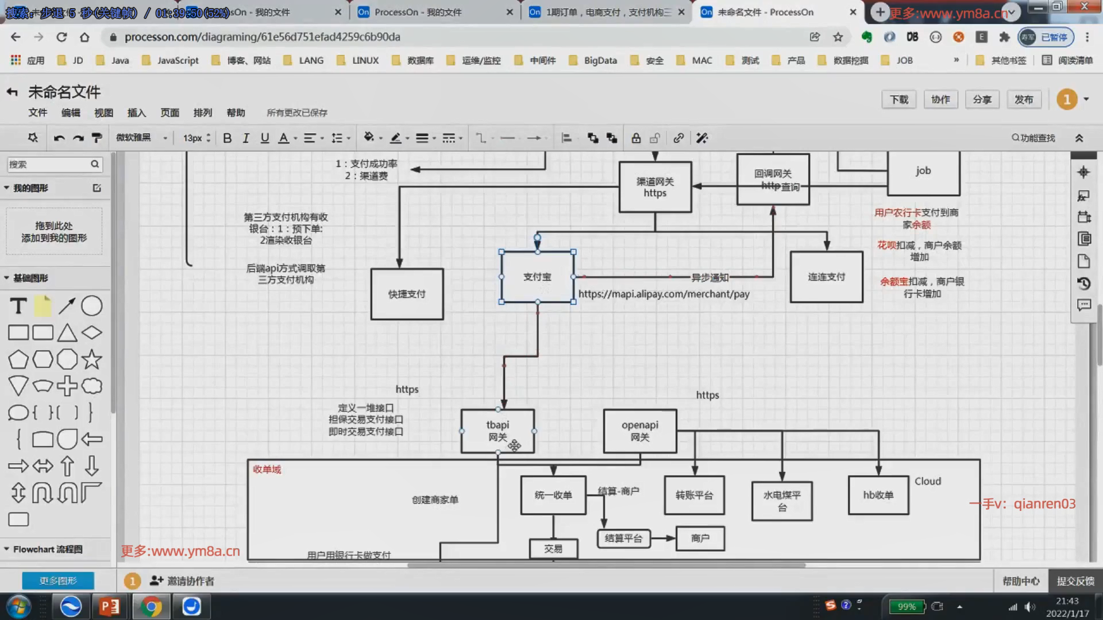
Task: Click the undo arrow in toolbar
Action: 59,138
